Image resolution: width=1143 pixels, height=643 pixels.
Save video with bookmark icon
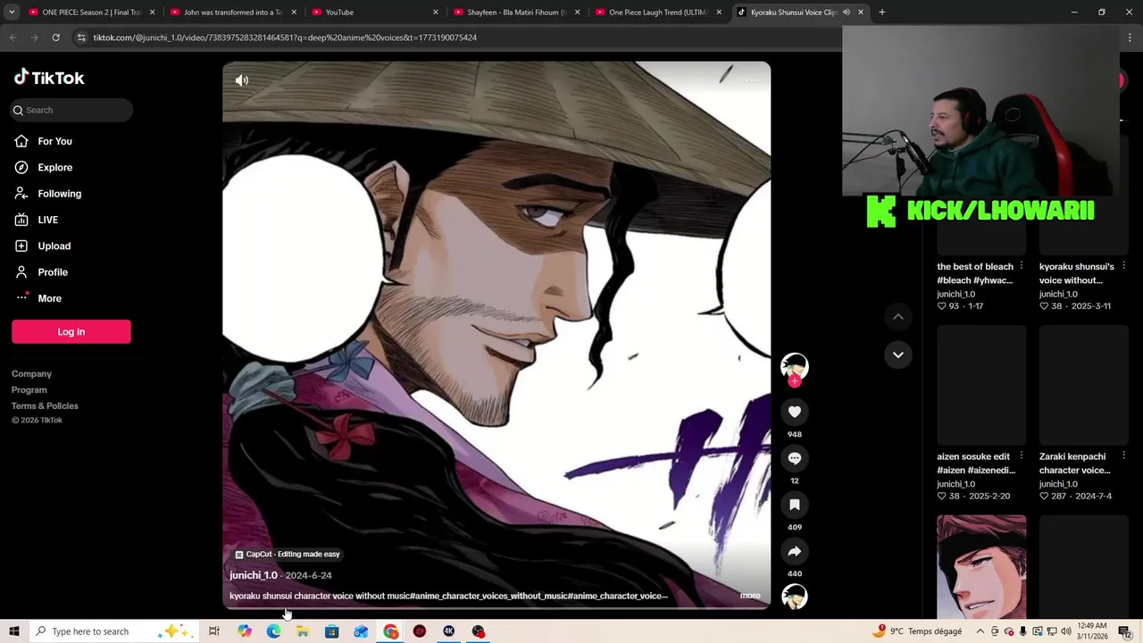[x=795, y=505]
